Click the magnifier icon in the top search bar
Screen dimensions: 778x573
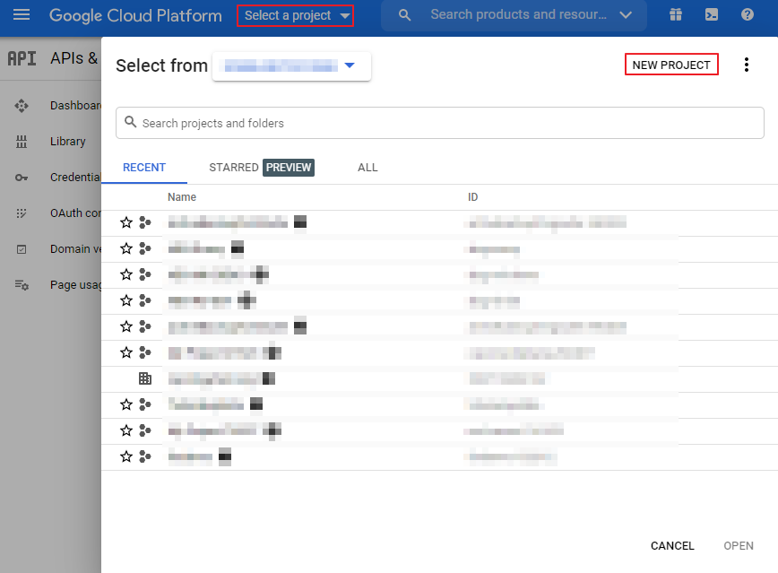tap(405, 15)
